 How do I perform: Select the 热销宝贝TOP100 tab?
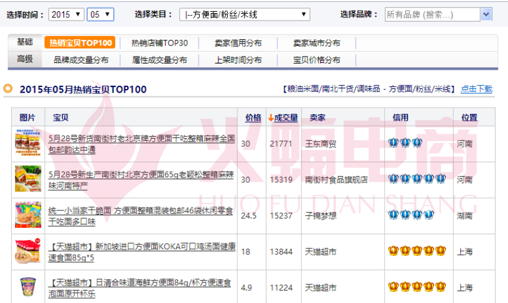(x=80, y=43)
